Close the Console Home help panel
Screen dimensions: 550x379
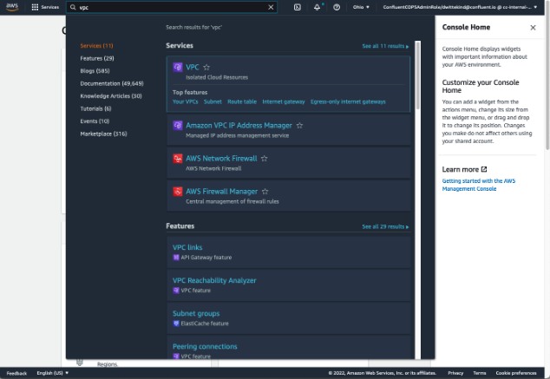point(533,28)
